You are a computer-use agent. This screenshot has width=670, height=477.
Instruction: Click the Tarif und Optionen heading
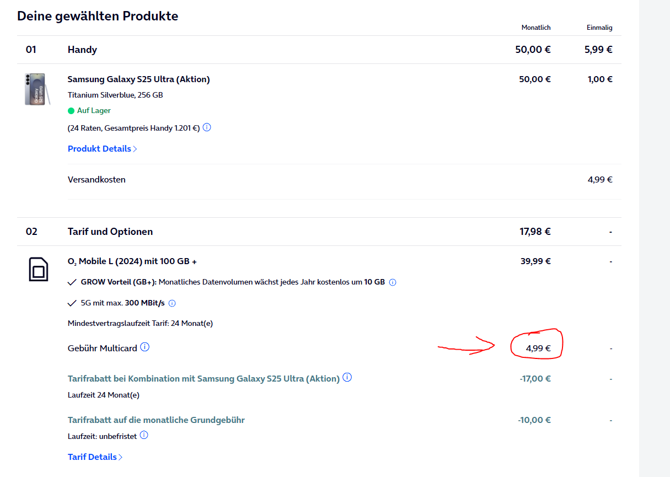pos(110,232)
